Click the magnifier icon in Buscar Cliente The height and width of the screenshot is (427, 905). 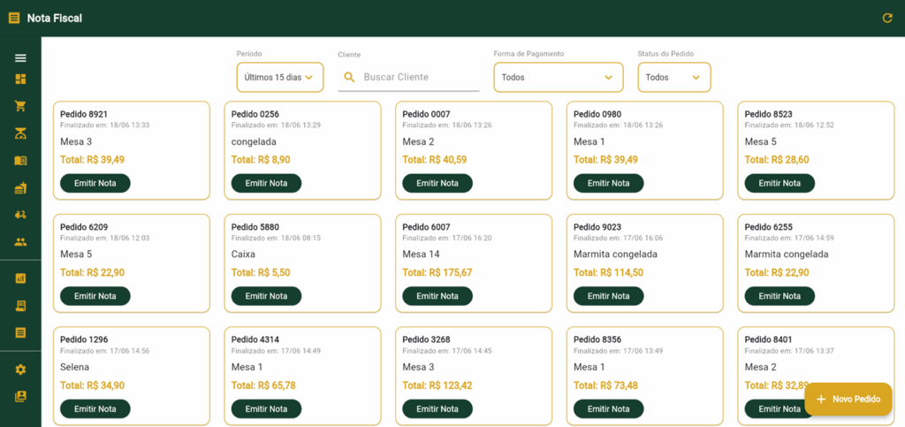pos(349,77)
